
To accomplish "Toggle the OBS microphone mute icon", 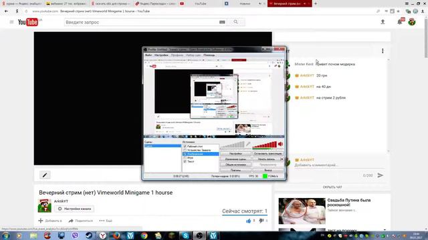I will 248,144.
